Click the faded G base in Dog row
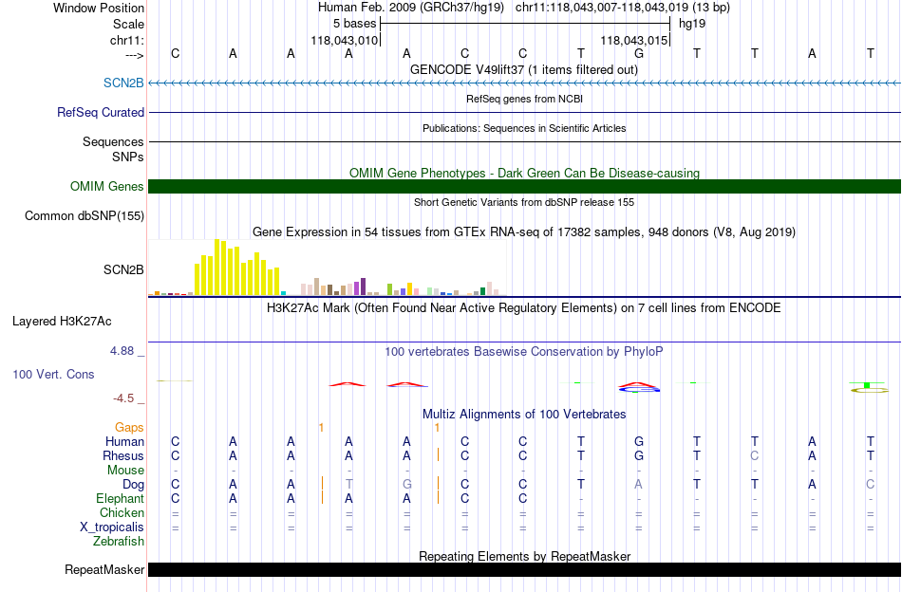This screenshot has width=902, height=592. (407, 485)
